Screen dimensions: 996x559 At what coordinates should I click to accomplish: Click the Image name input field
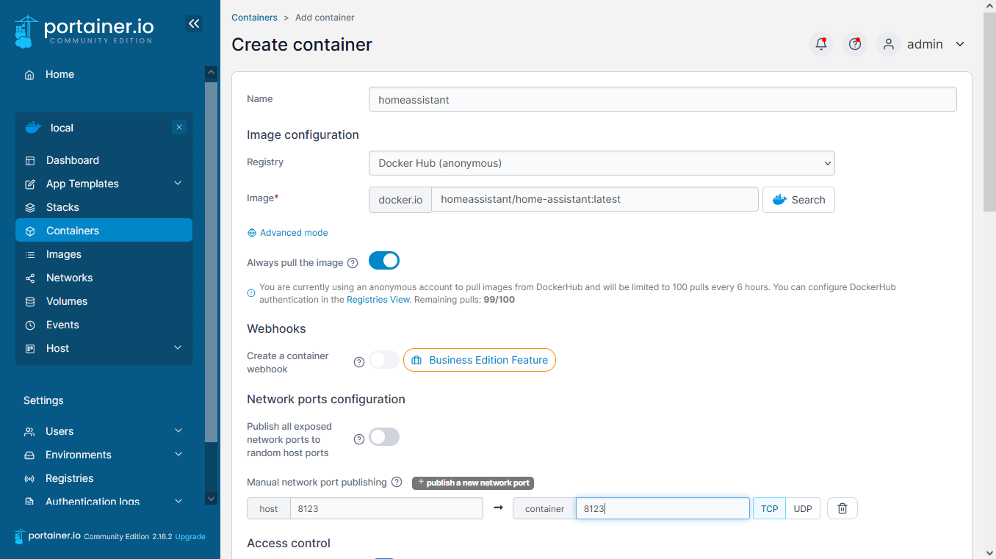595,199
